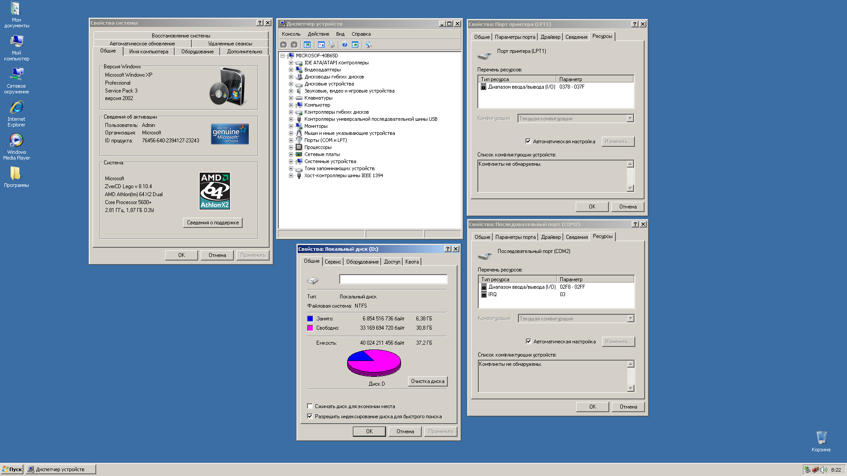
Task: Click the scan for hardware changes icon
Action: 368,45
